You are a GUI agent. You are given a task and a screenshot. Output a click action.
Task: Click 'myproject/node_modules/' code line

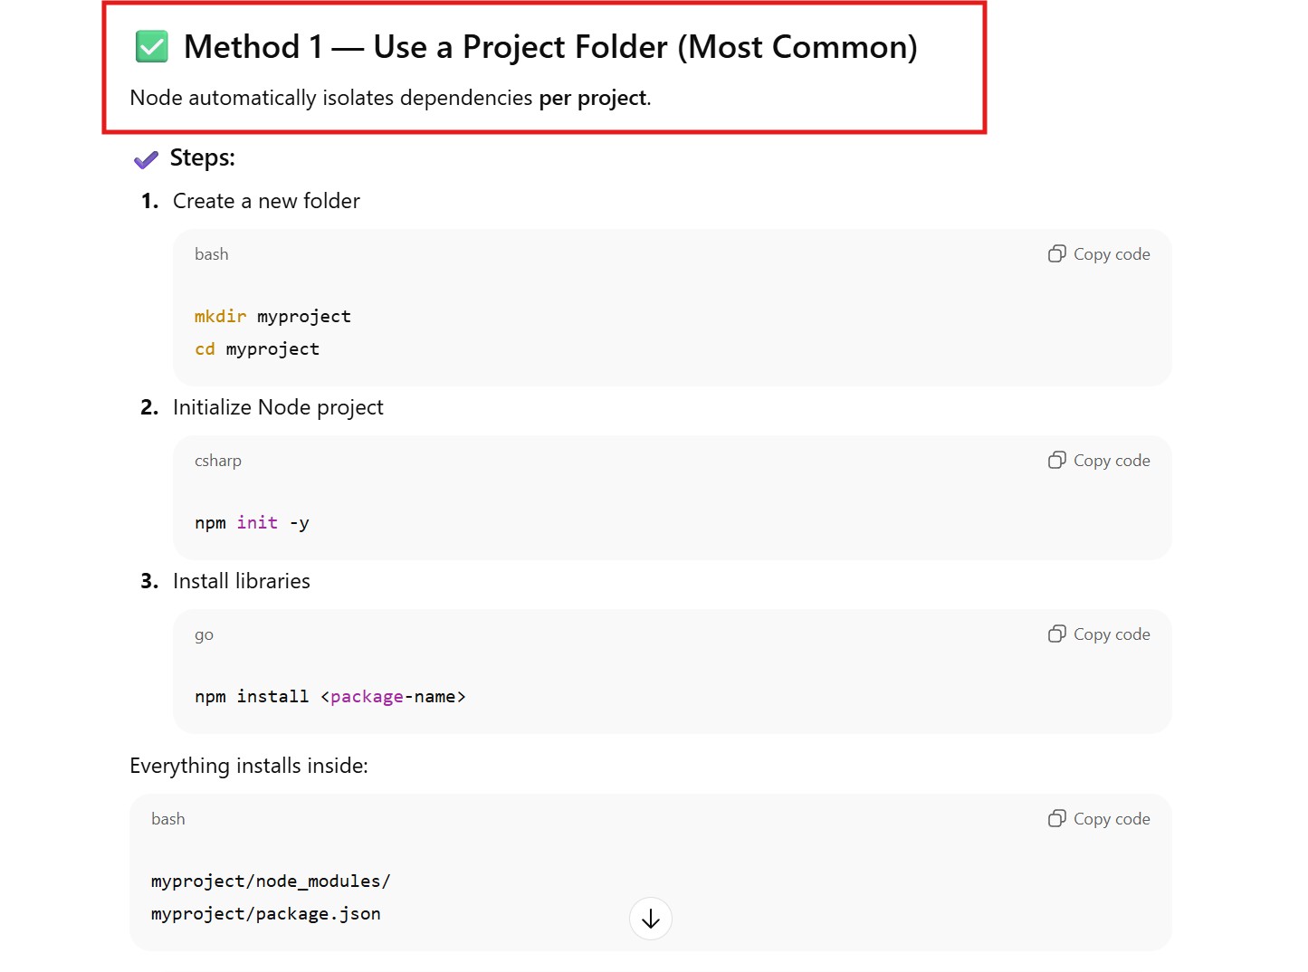[270, 881]
